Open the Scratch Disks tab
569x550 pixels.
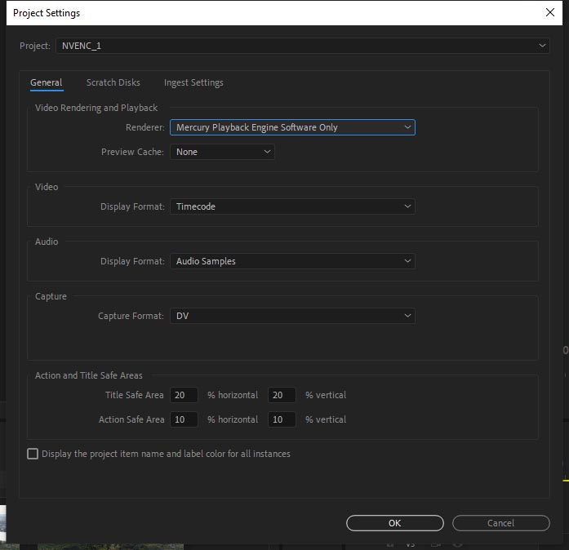(113, 82)
